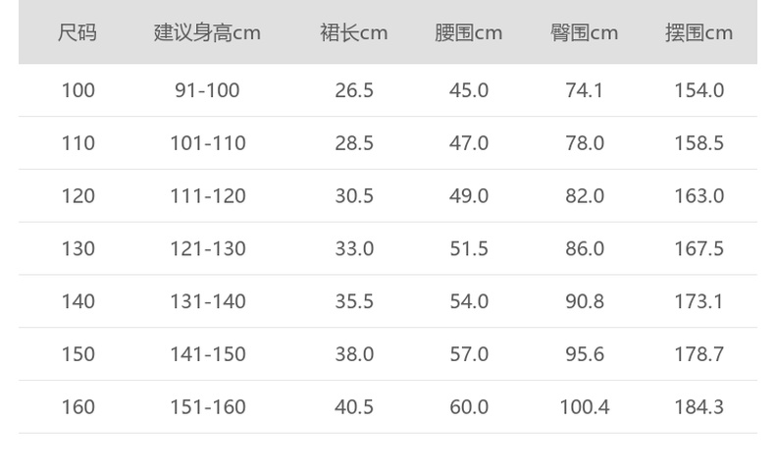The image size is (775, 476).
Task: Click skirt length value 26.5
Action: point(354,91)
